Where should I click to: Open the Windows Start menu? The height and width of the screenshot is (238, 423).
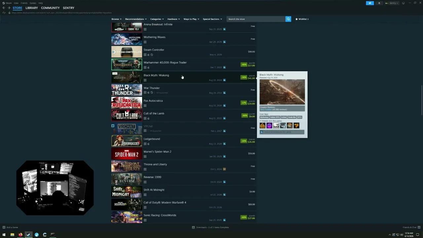[4, 235]
